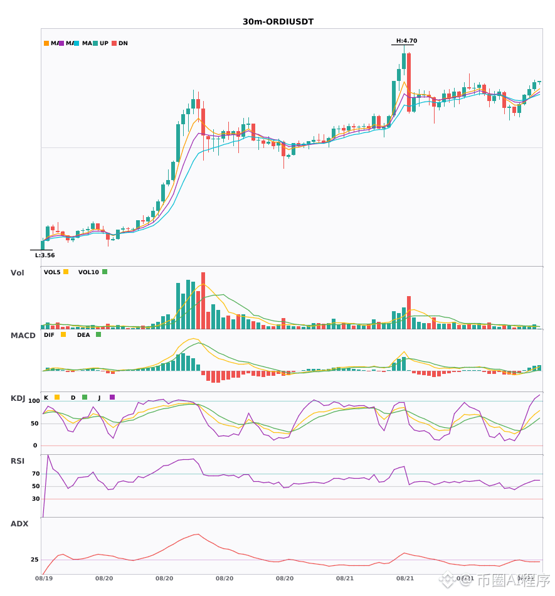The width and height of the screenshot is (555, 596).
Task: Select the yellow K legend swatch
Action: point(57,397)
